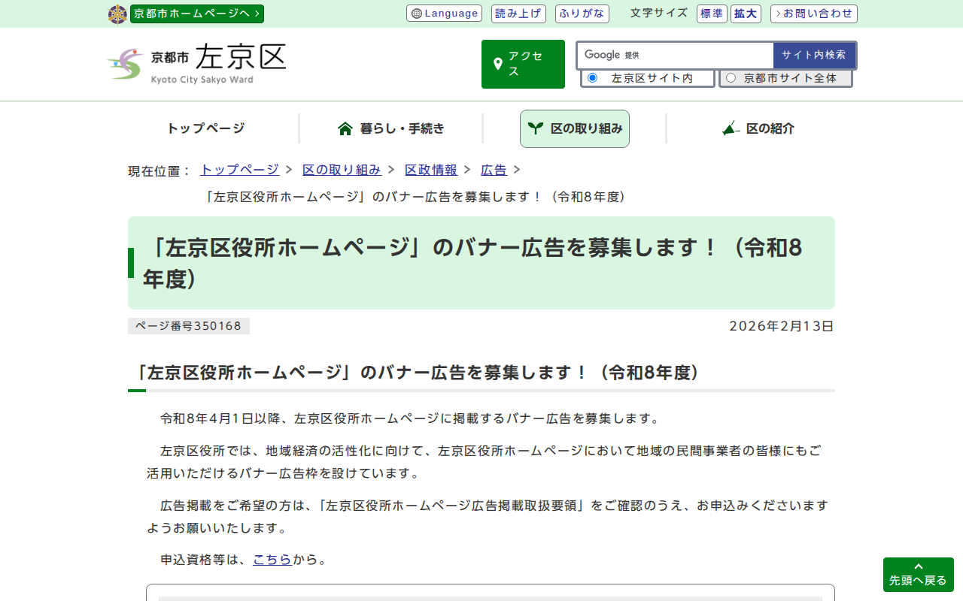963x601 pixels.
Task: Click the house icon beside 暮らし・手続き
Action: (345, 128)
